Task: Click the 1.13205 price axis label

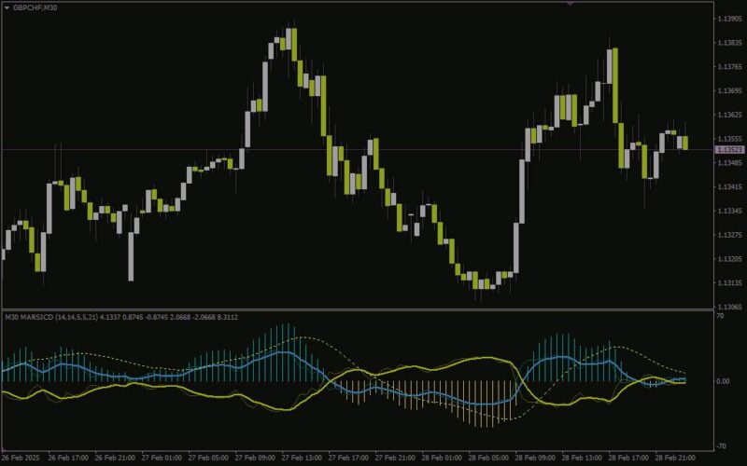Action: (730, 259)
